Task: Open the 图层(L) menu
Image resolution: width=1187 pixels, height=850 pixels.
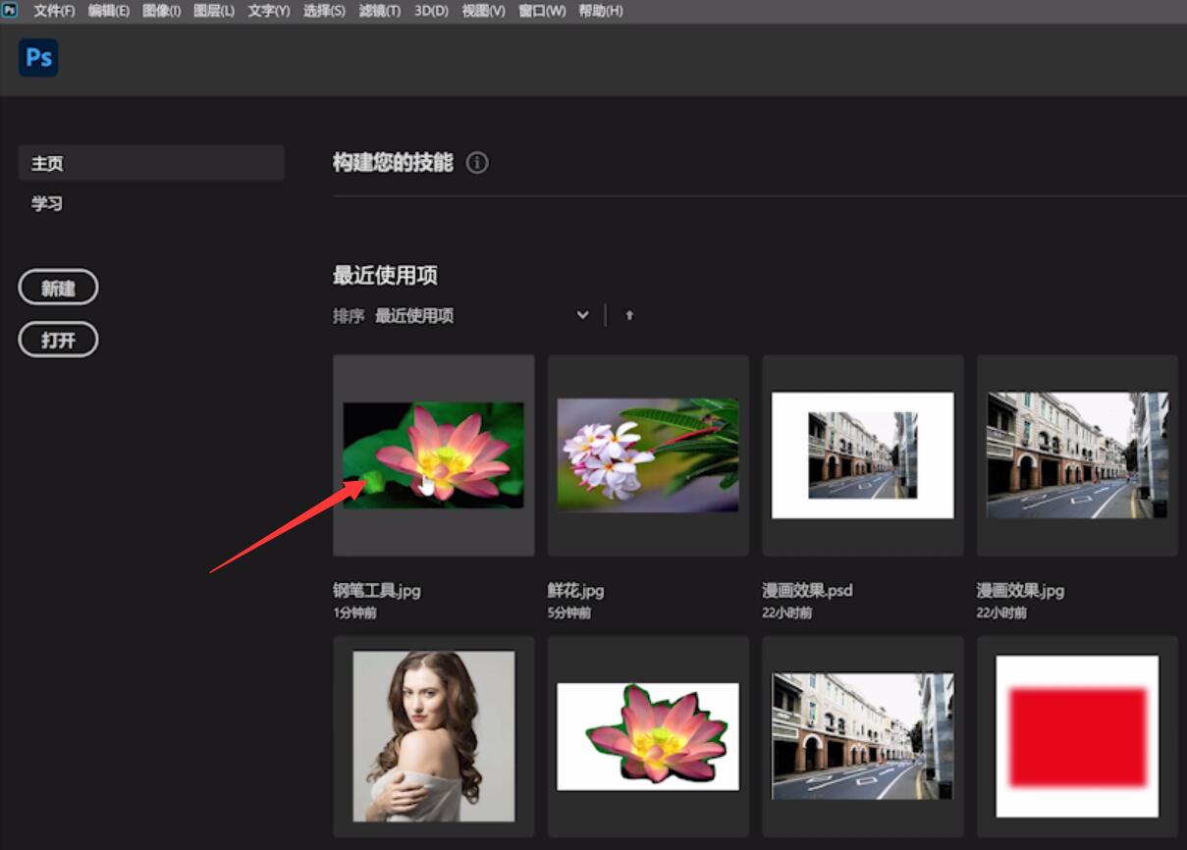Action: point(214,11)
